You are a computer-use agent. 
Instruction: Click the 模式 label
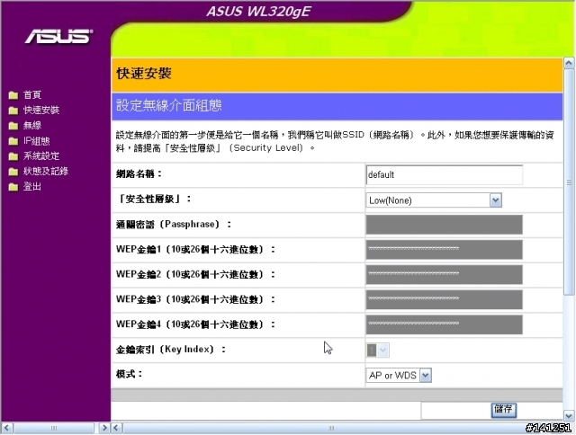129,374
